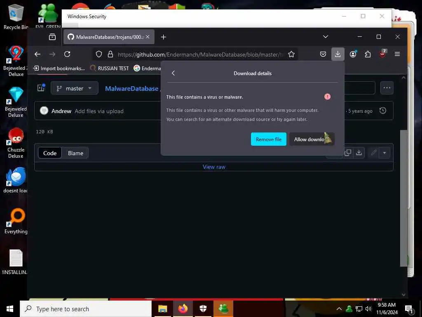Viewport: 422px width, 317px height.
Task: Click Andrew author name
Action: click(x=61, y=111)
